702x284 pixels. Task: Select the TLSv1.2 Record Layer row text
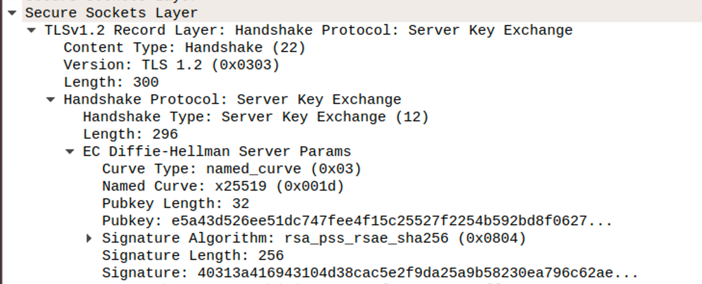coord(308,30)
